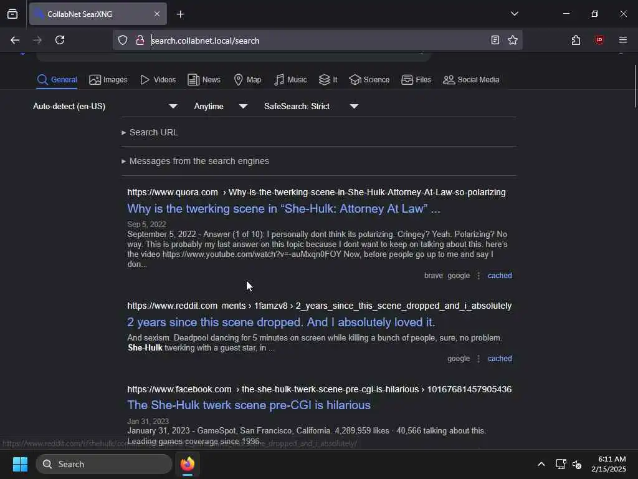Open the network status tray icon

[561, 464]
